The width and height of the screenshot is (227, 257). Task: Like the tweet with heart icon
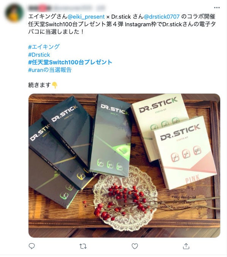click(x=135, y=246)
